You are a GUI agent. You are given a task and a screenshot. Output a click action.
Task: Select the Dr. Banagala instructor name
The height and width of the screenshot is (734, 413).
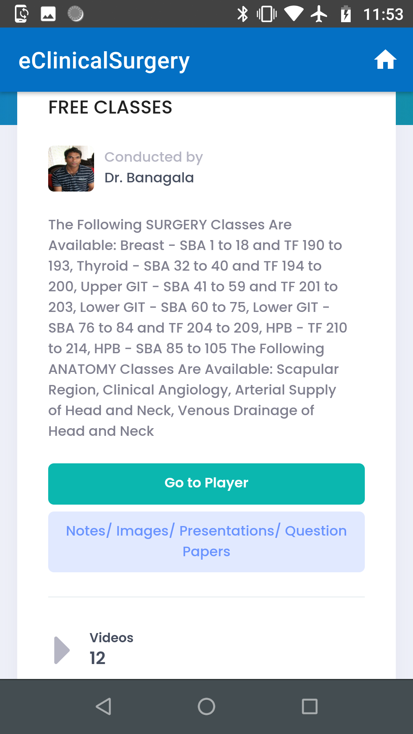tap(149, 178)
